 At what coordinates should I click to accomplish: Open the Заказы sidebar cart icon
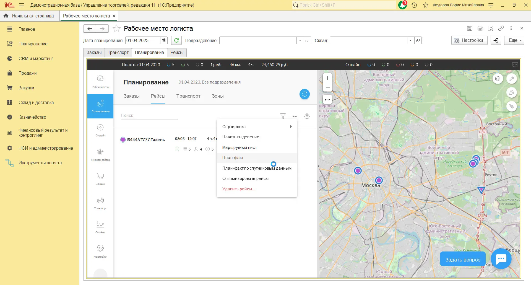[100, 179]
